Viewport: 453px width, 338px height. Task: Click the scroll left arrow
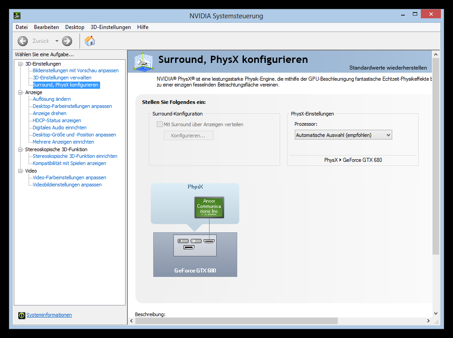(131, 321)
